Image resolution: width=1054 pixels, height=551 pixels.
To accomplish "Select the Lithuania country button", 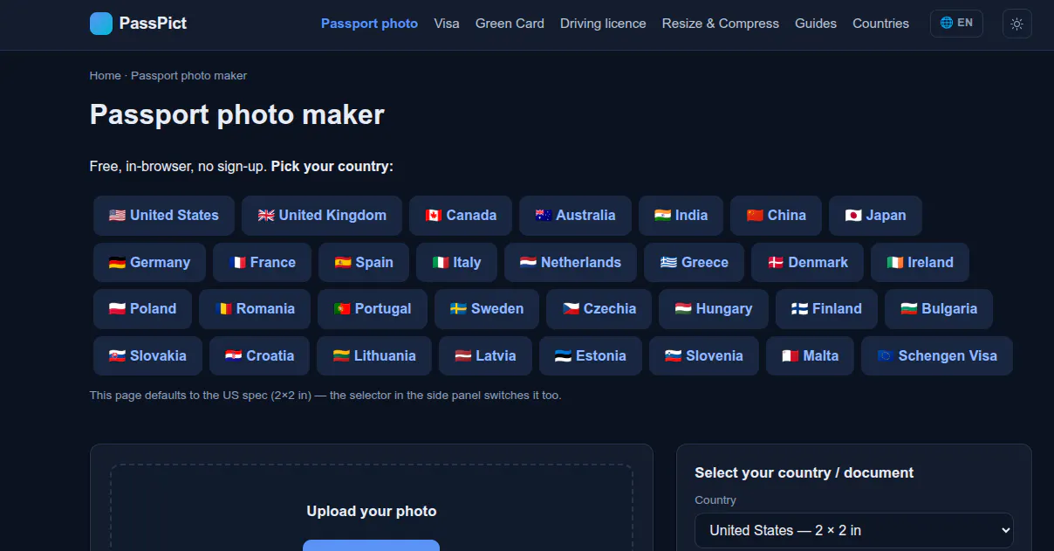I will (x=374, y=356).
